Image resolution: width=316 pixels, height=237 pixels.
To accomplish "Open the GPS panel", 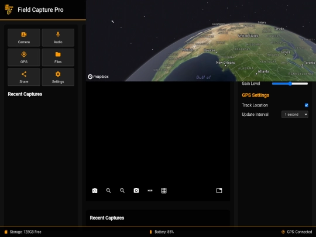I will (24, 57).
